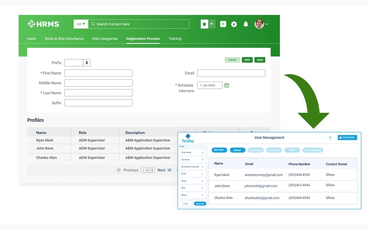Screen dimensions: 369x230
Task: Click the HRMS logo
Action: pos(43,24)
